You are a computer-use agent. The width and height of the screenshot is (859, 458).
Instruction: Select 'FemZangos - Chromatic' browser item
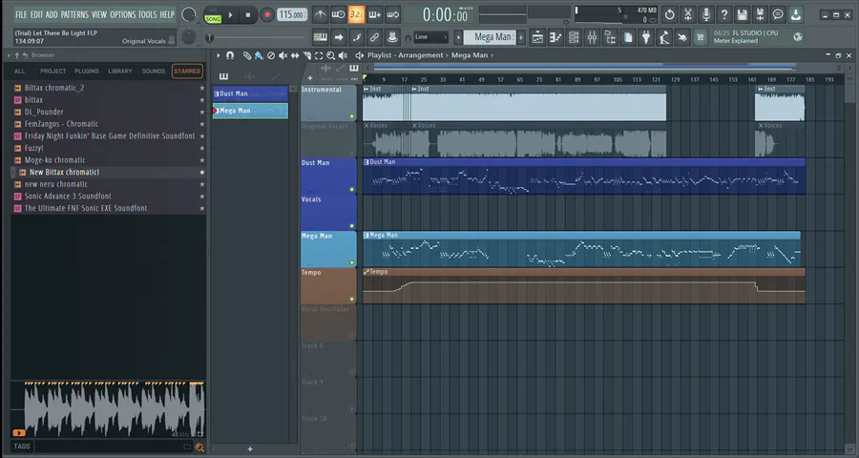tap(61, 124)
